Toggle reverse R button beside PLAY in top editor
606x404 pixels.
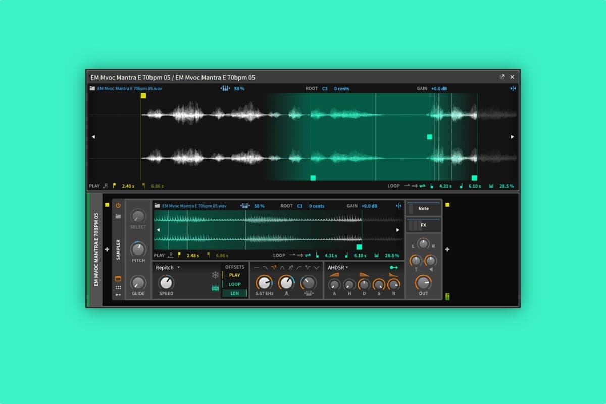[x=106, y=186]
